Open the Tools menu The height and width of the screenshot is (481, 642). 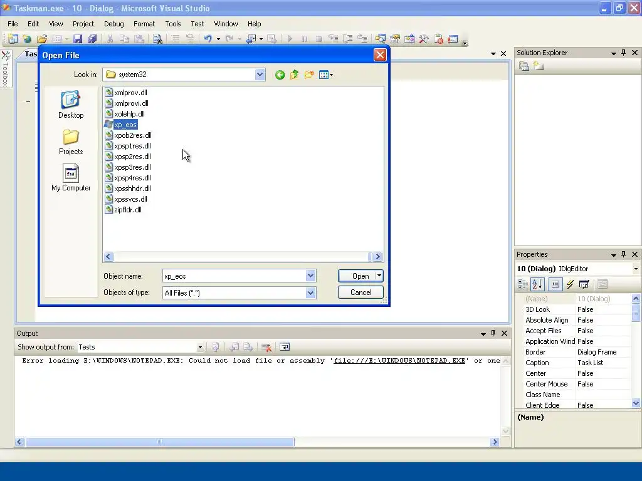pos(173,24)
